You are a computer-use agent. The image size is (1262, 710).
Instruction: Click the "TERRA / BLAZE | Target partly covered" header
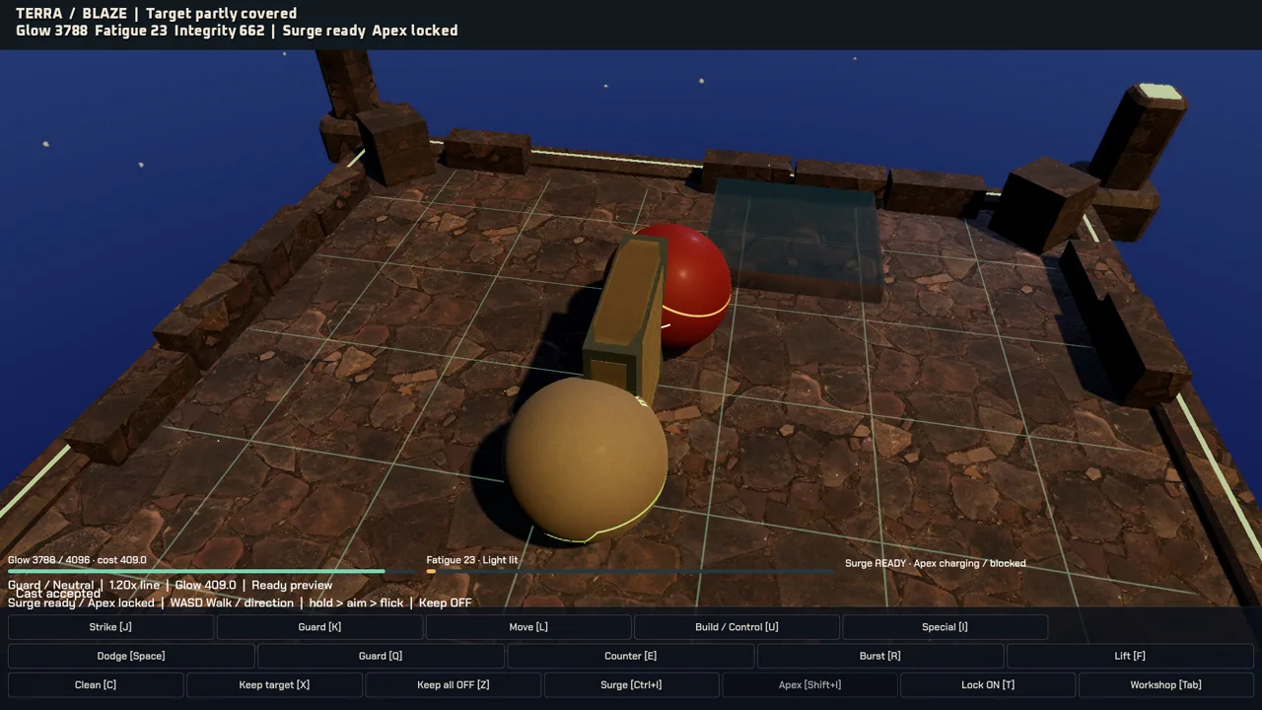click(x=156, y=14)
